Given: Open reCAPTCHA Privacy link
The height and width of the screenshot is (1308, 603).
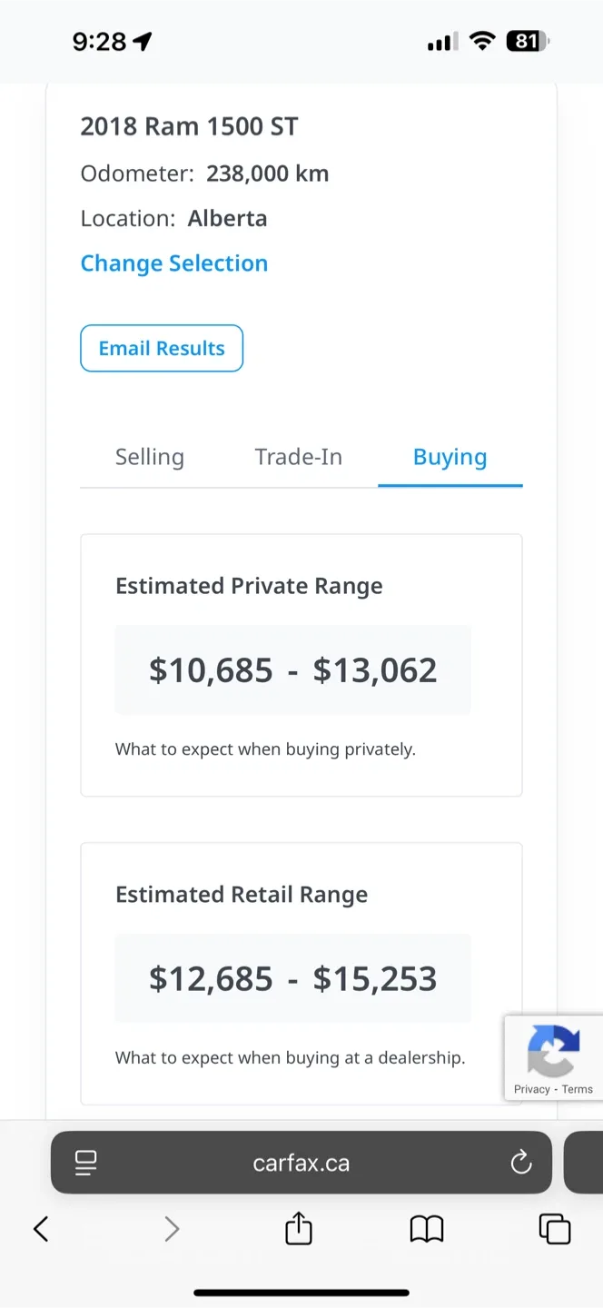Looking at the screenshot, I should 532,1089.
